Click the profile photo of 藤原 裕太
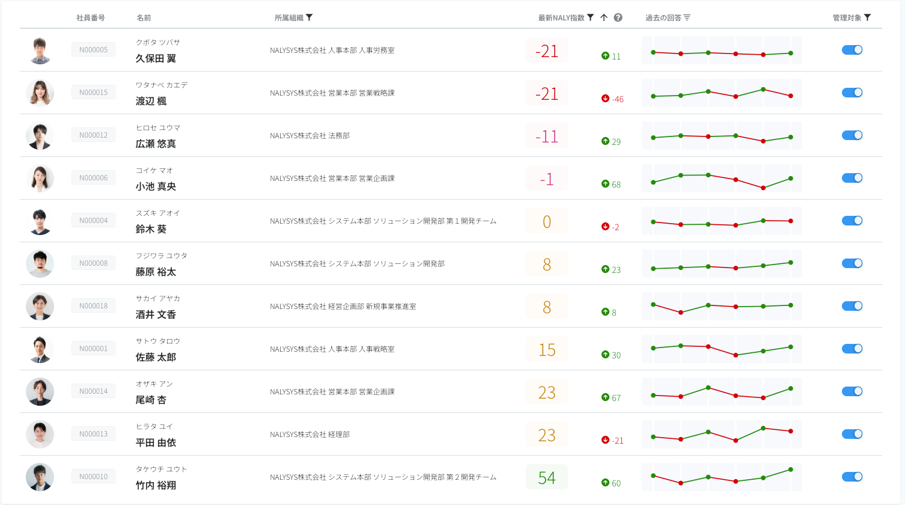This screenshot has width=905, height=505. pyautogui.click(x=40, y=263)
